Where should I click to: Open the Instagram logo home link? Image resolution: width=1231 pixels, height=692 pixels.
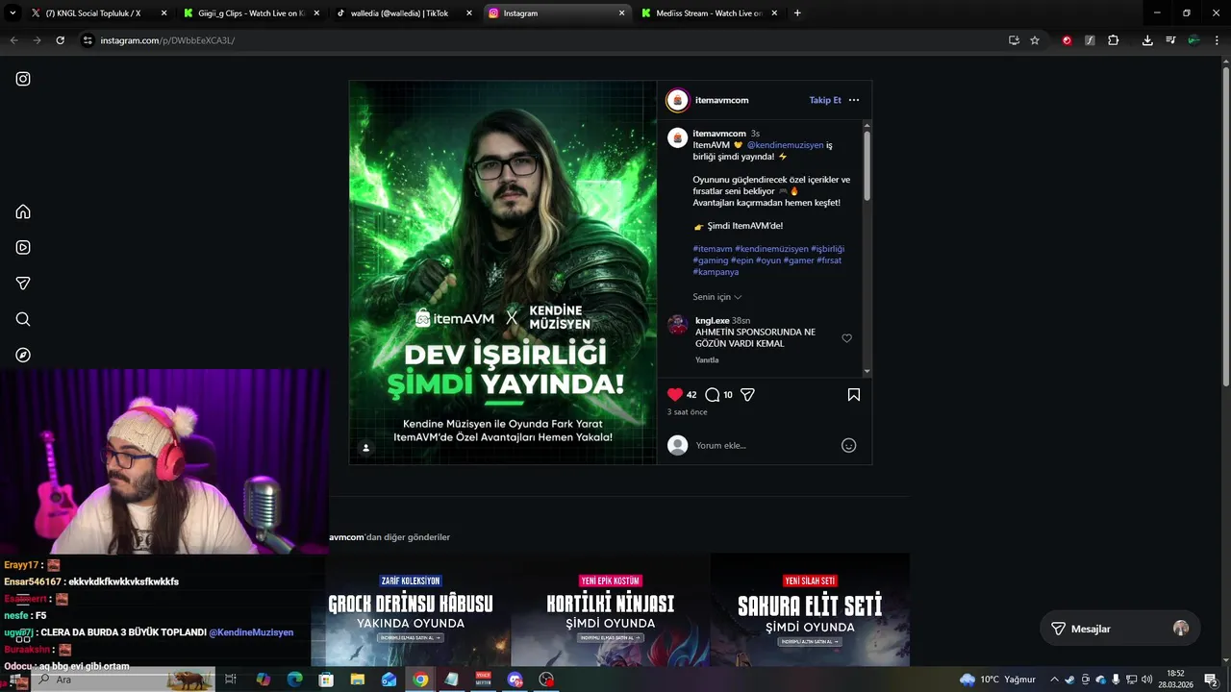coord(23,79)
